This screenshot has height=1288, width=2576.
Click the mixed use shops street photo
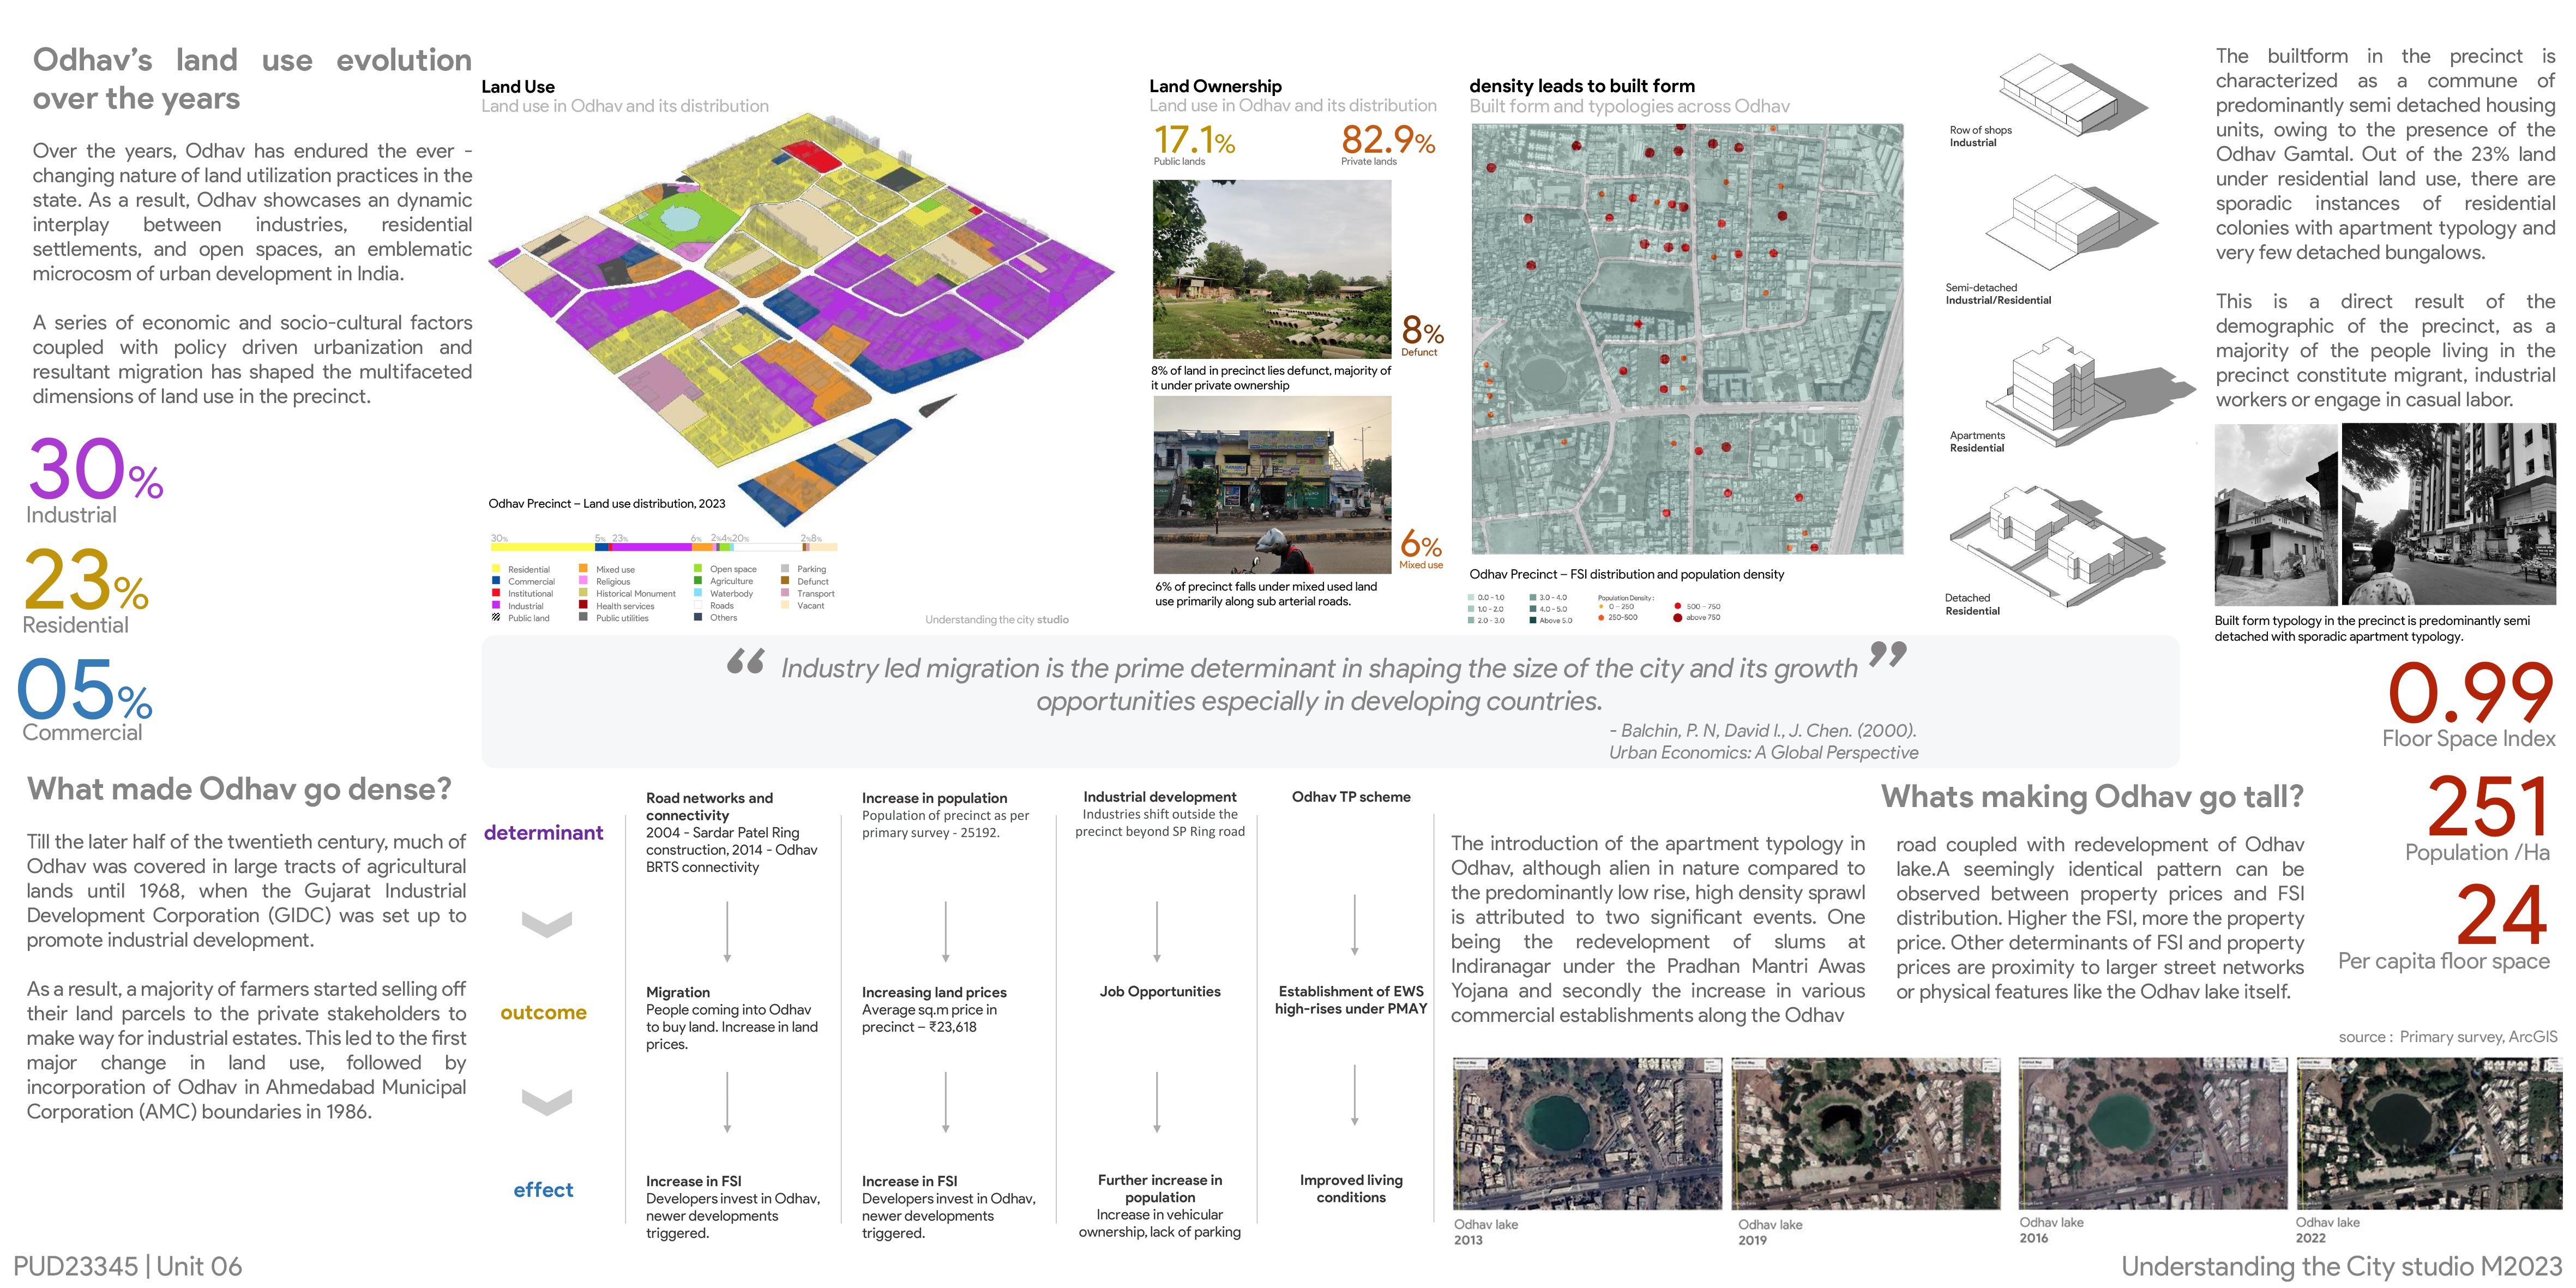tap(1272, 485)
